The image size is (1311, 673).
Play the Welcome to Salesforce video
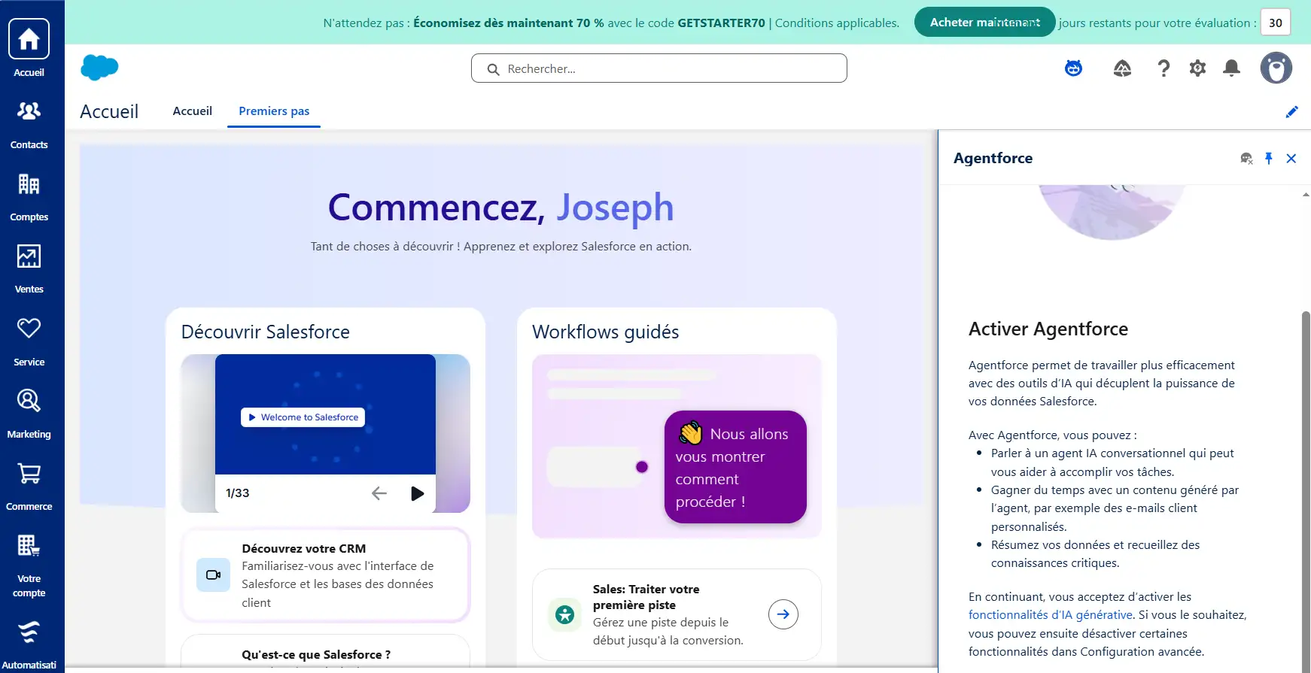pos(303,417)
